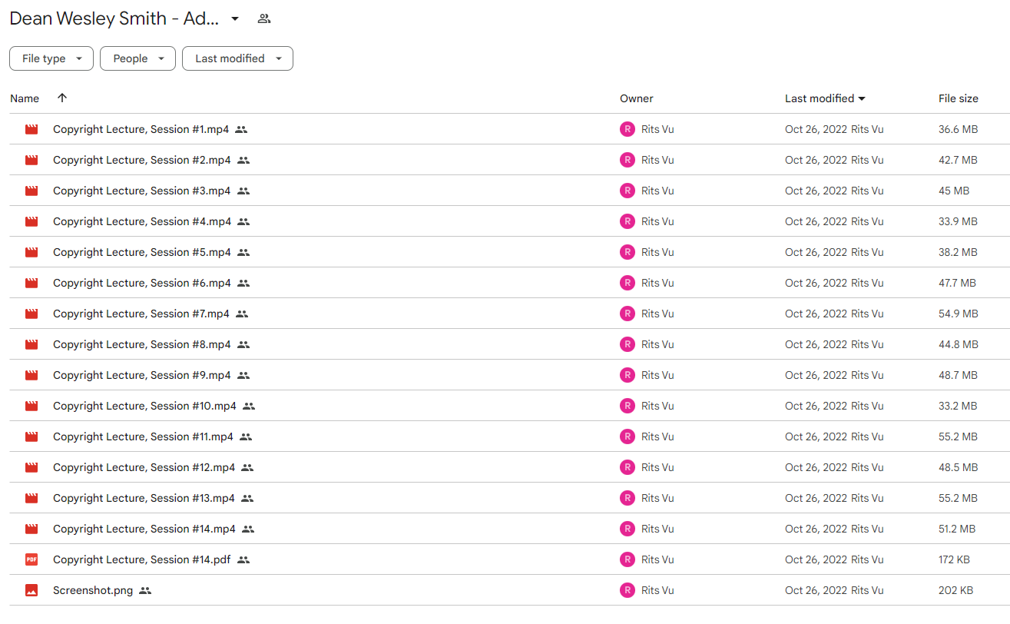Click File size column header
This screenshot has width=1010, height=624.
click(959, 98)
